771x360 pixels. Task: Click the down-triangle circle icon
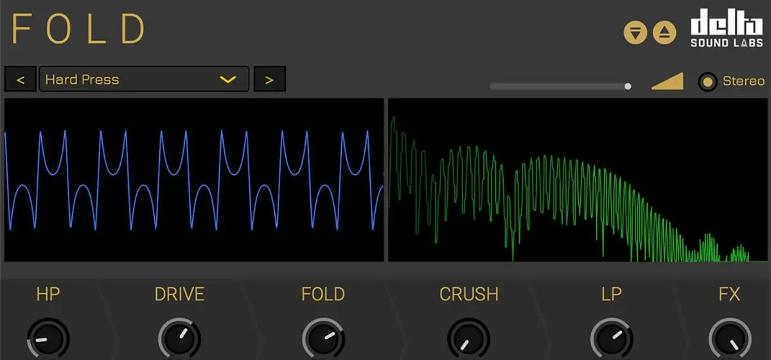click(635, 33)
